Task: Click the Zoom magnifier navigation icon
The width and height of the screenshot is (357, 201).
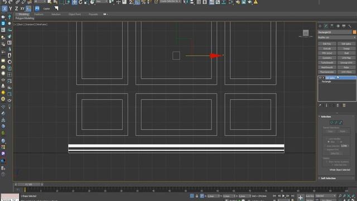Action: point(340,196)
